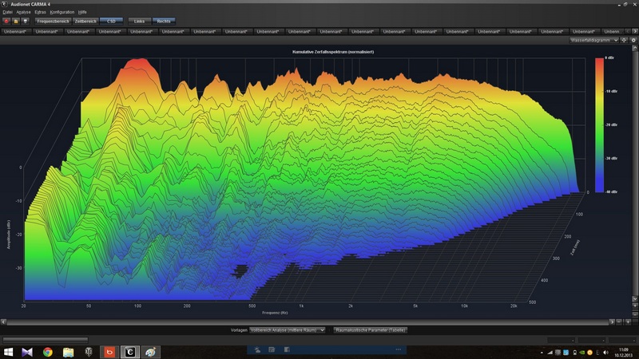639x359 pixels.
Task: Toggle the Links channel button
Action: 138,21
